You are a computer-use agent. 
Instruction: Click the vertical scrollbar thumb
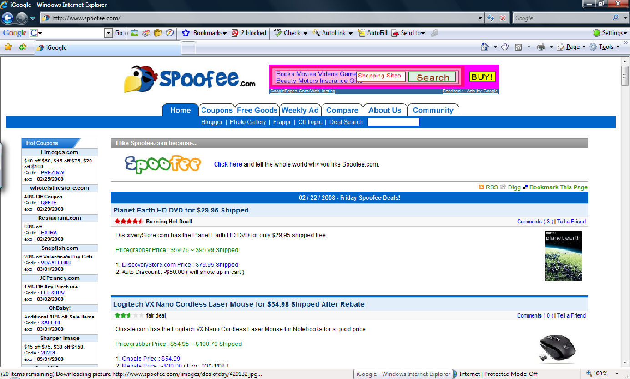tap(625, 76)
